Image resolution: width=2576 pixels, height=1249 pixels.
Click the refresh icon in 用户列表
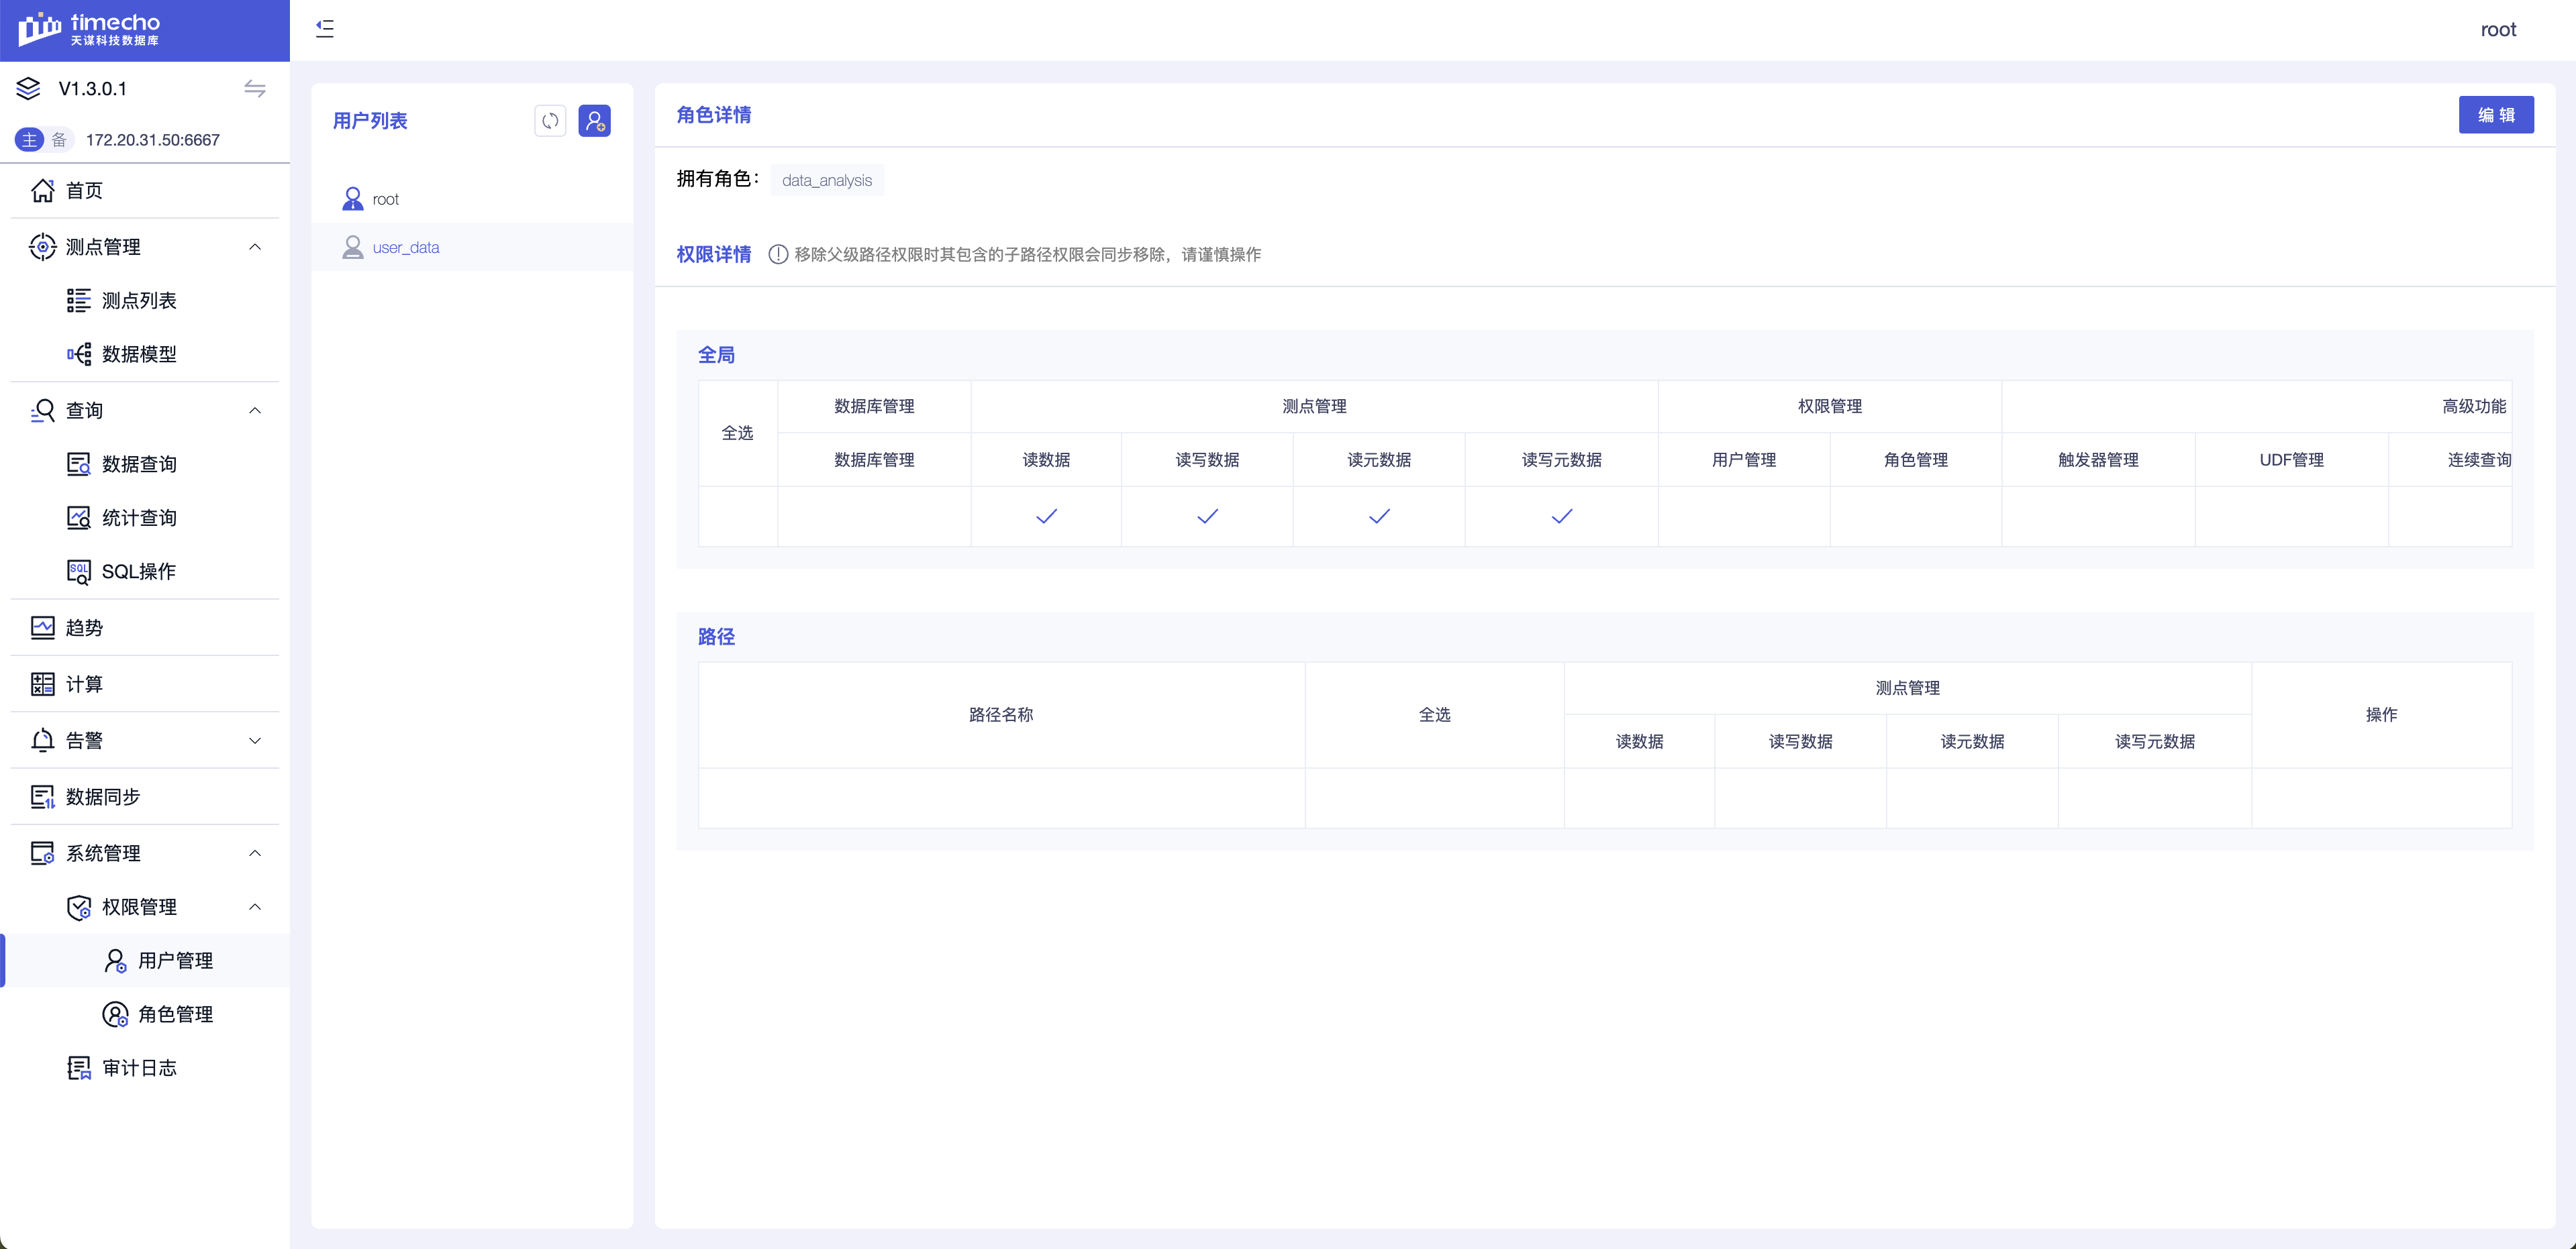(x=550, y=121)
